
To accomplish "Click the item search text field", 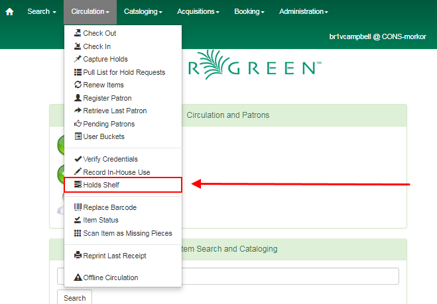I will (x=265, y=276).
